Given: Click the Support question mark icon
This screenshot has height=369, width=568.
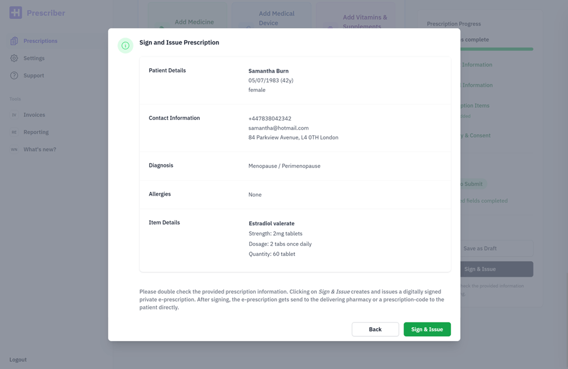Looking at the screenshot, I should coord(14,76).
